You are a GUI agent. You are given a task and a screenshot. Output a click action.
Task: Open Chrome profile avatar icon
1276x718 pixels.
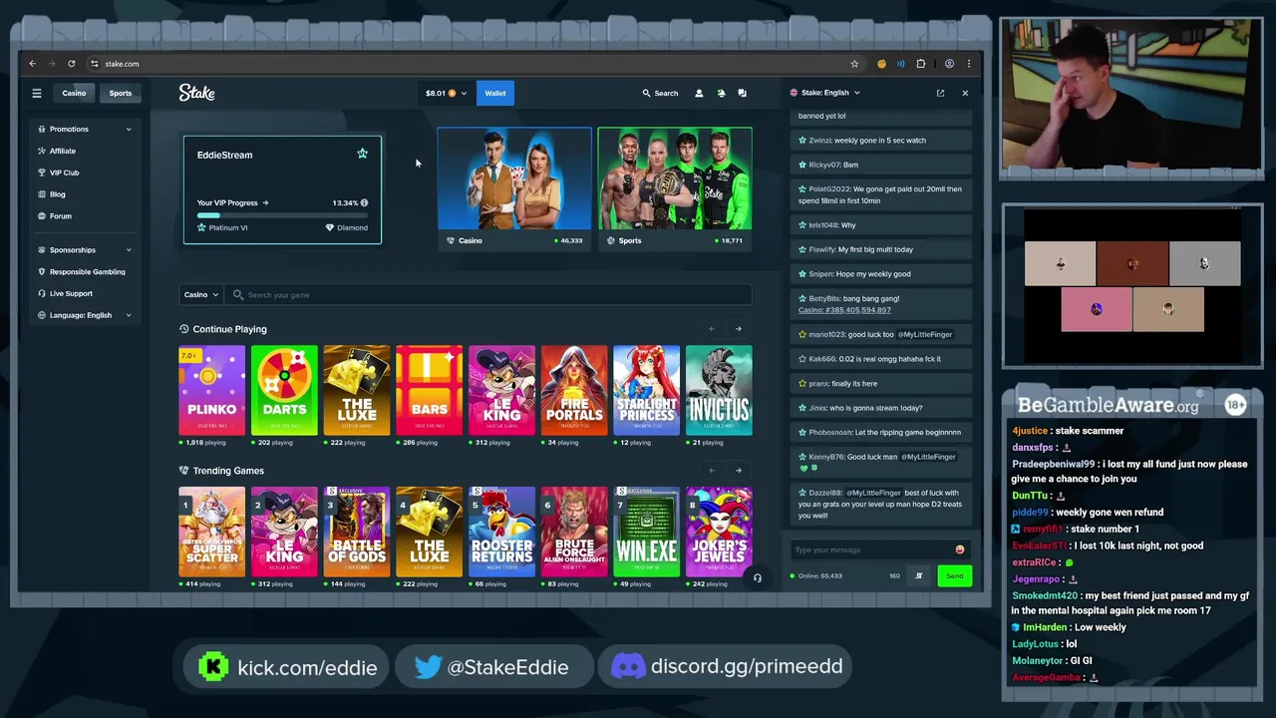coord(949,64)
